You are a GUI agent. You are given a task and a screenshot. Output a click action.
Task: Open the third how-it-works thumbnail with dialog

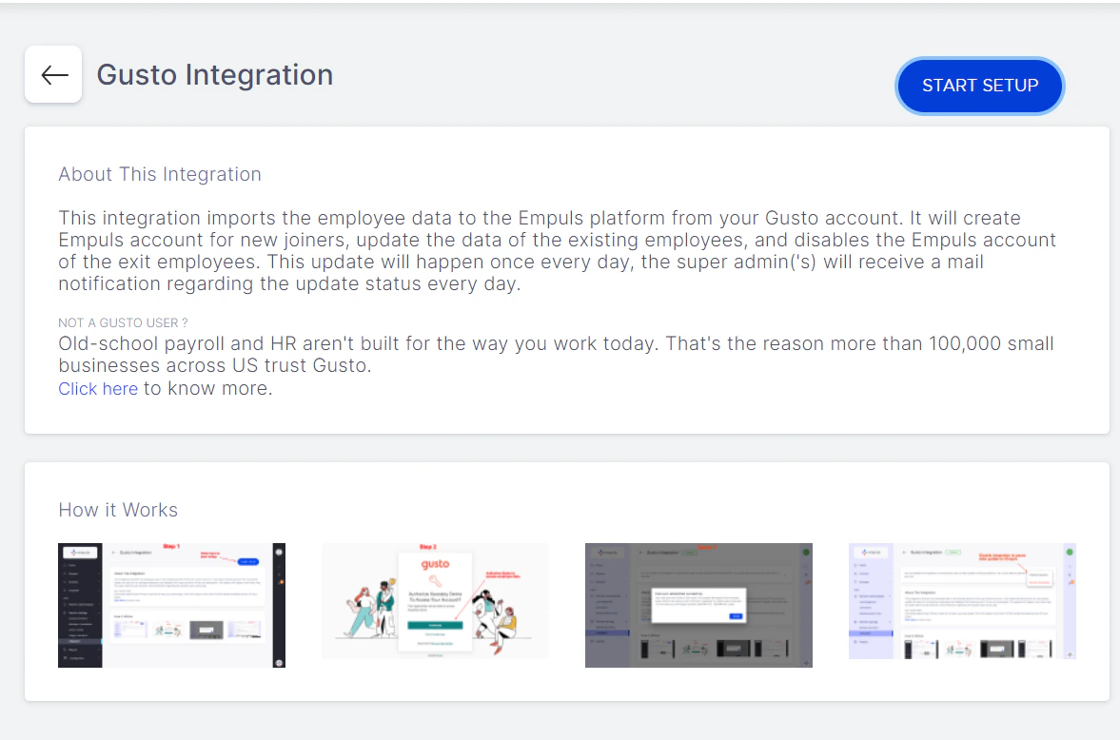(x=698, y=605)
